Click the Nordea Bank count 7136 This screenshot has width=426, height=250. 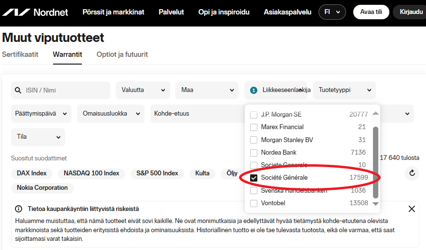tap(359, 152)
